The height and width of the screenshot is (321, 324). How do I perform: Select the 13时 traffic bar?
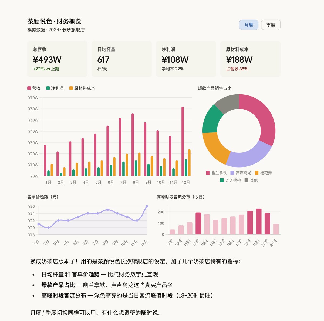pyautogui.click(x=207, y=224)
